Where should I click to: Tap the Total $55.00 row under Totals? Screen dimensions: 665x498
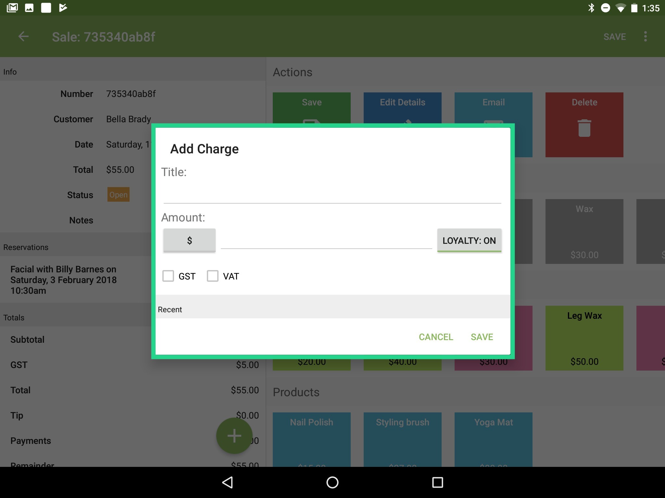pos(133,390)
